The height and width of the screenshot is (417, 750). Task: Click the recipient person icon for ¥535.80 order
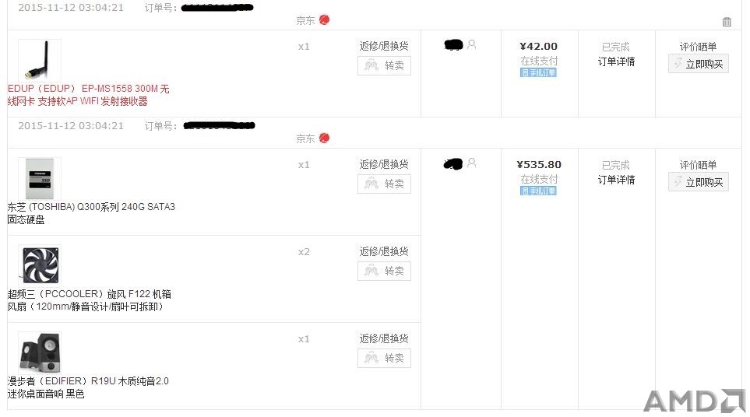(472, 163)
